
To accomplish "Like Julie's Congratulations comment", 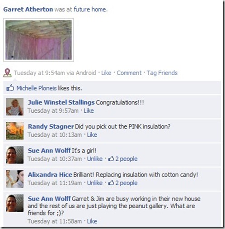I will (89, 111).
